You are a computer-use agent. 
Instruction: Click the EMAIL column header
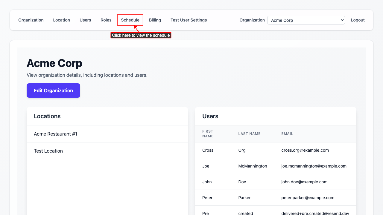[x=287, y=133]
